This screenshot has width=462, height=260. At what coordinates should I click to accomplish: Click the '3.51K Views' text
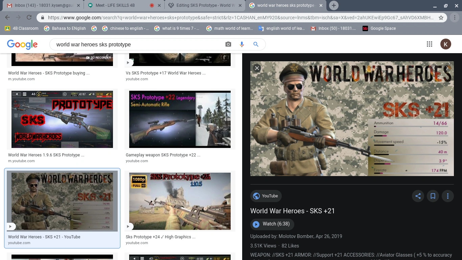(x=263, y=246)
